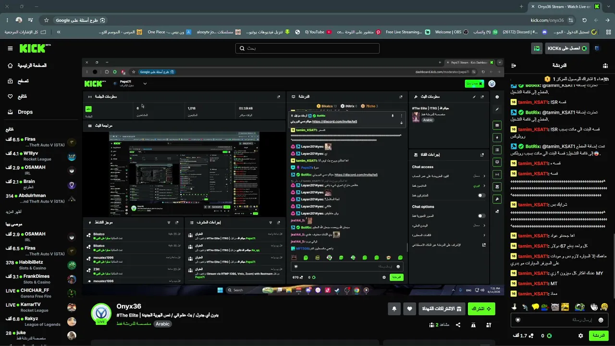Open HabibiBetz recommended channel
The height and width of the screenshot is (346, 615).
click(41, 265)
